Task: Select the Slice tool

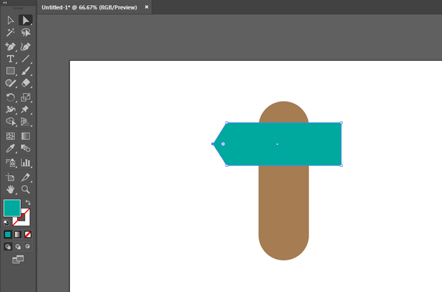Action: click(x=26, y=177)
